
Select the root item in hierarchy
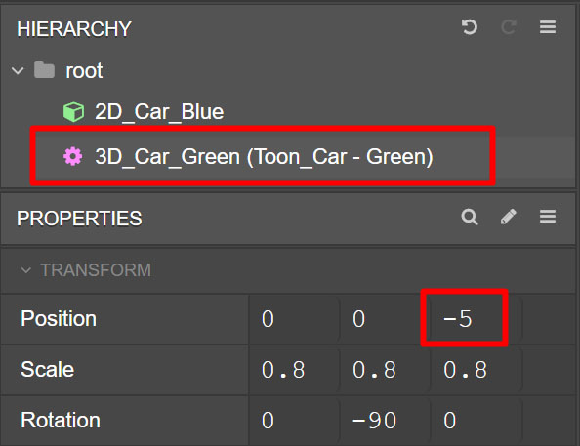(84, 70)
